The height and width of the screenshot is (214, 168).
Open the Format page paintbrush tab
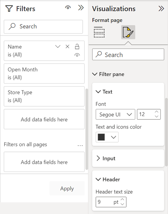(x=128, y=32)
